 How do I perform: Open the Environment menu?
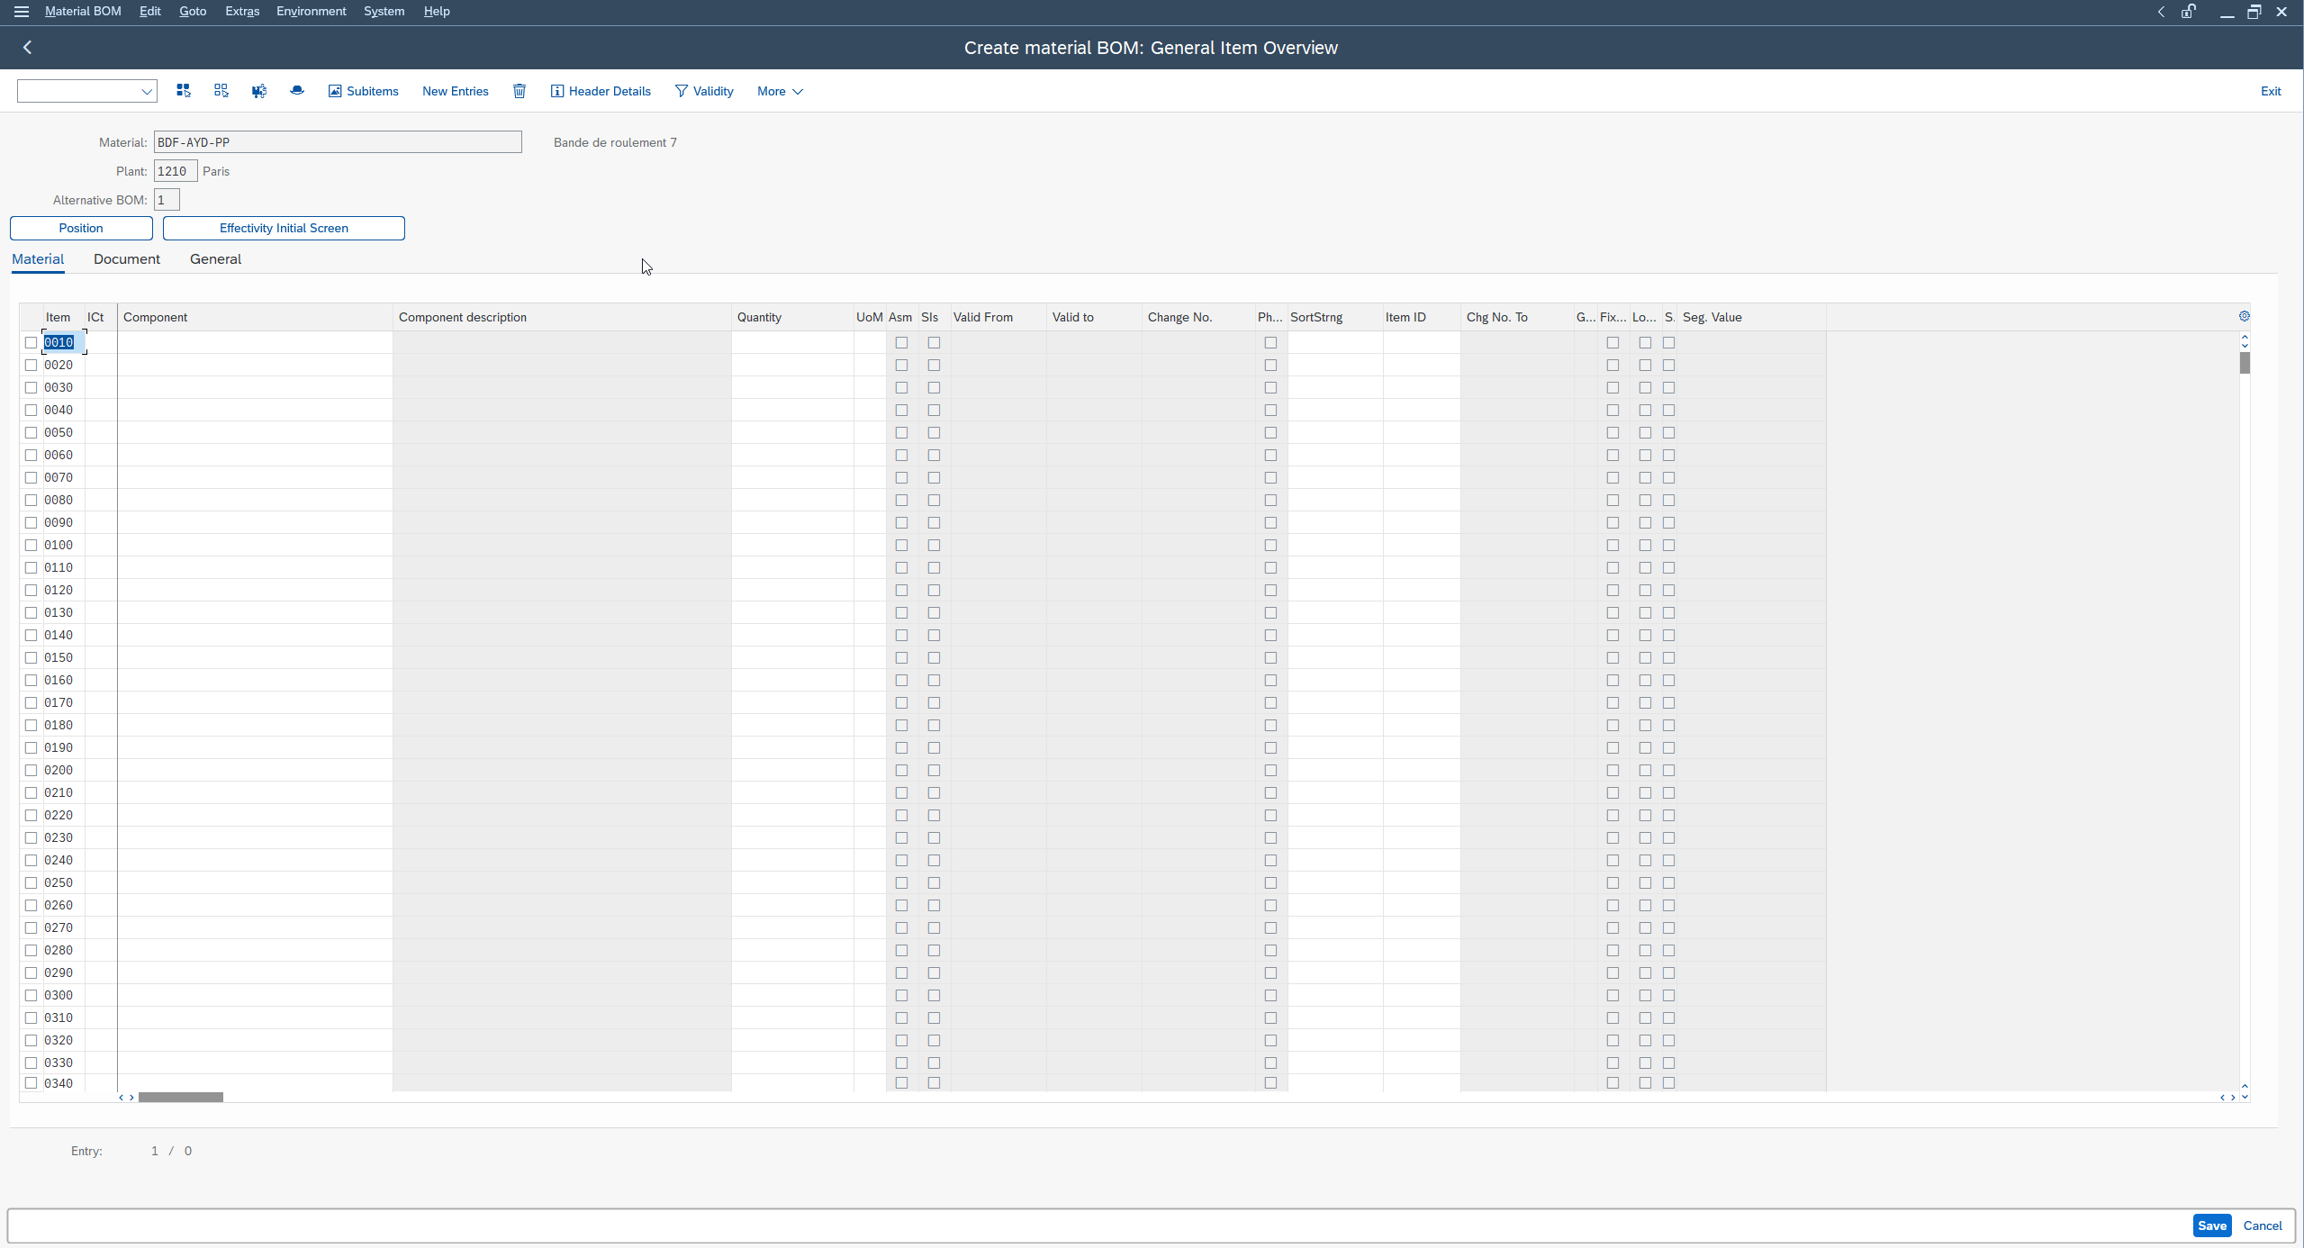click(x=312, y=12)
